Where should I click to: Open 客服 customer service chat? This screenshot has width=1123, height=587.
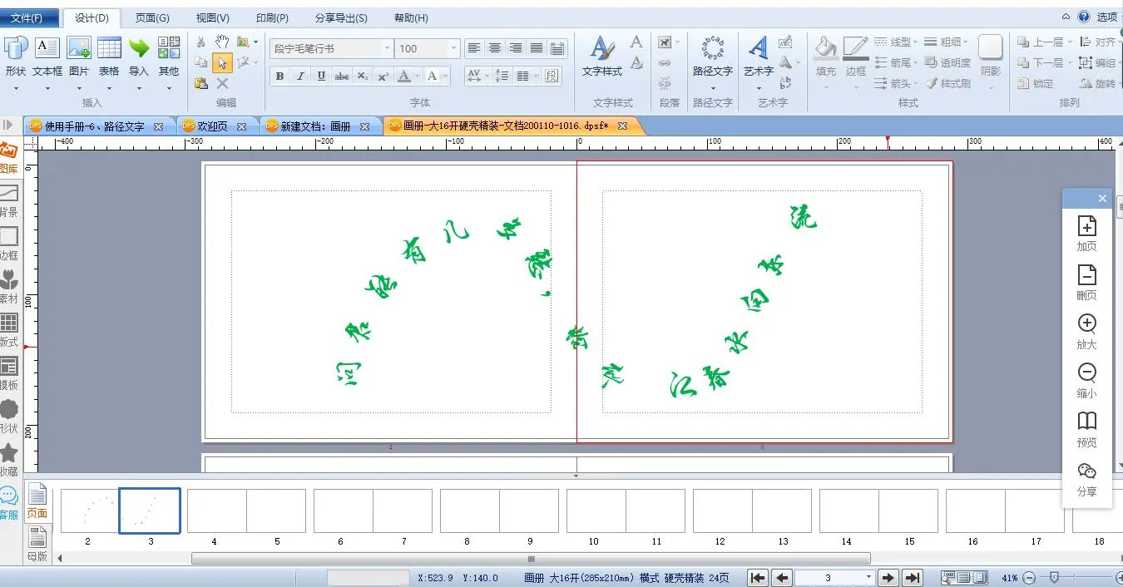8,503
